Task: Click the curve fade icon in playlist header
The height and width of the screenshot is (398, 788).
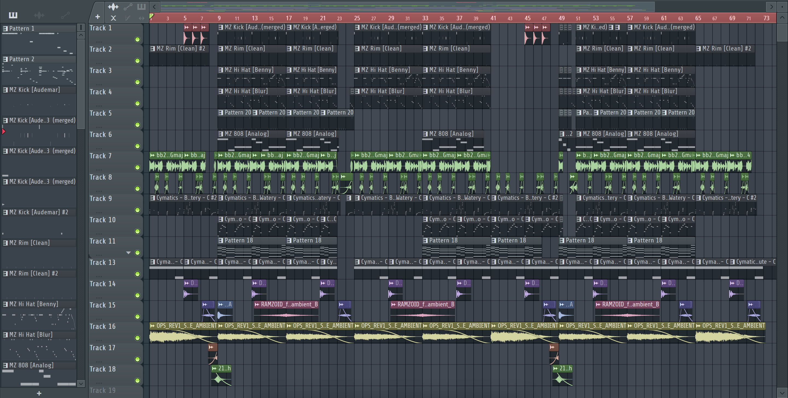Action: tap(128, 18)
